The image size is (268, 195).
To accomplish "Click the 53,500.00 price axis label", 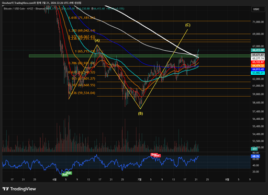I will click(x=258, y=141).
